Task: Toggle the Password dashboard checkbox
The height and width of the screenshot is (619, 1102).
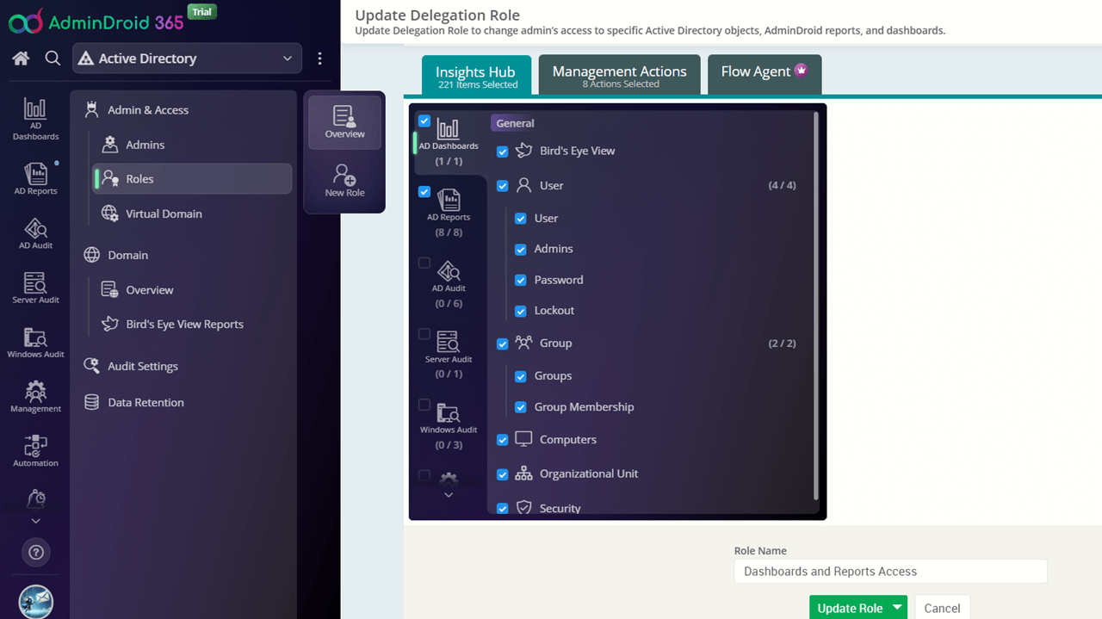Action: [520, 281]
